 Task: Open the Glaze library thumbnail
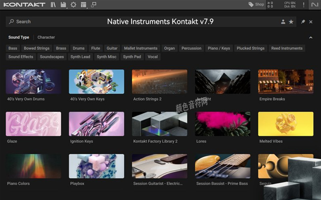point(33,124)
